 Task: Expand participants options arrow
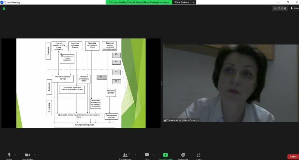[x=135, y=155]
